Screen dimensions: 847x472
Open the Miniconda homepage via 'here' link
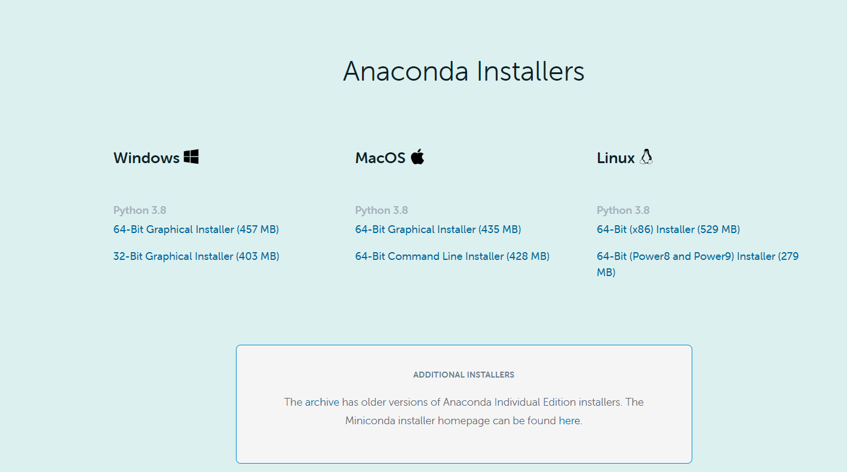coord(569,421)
